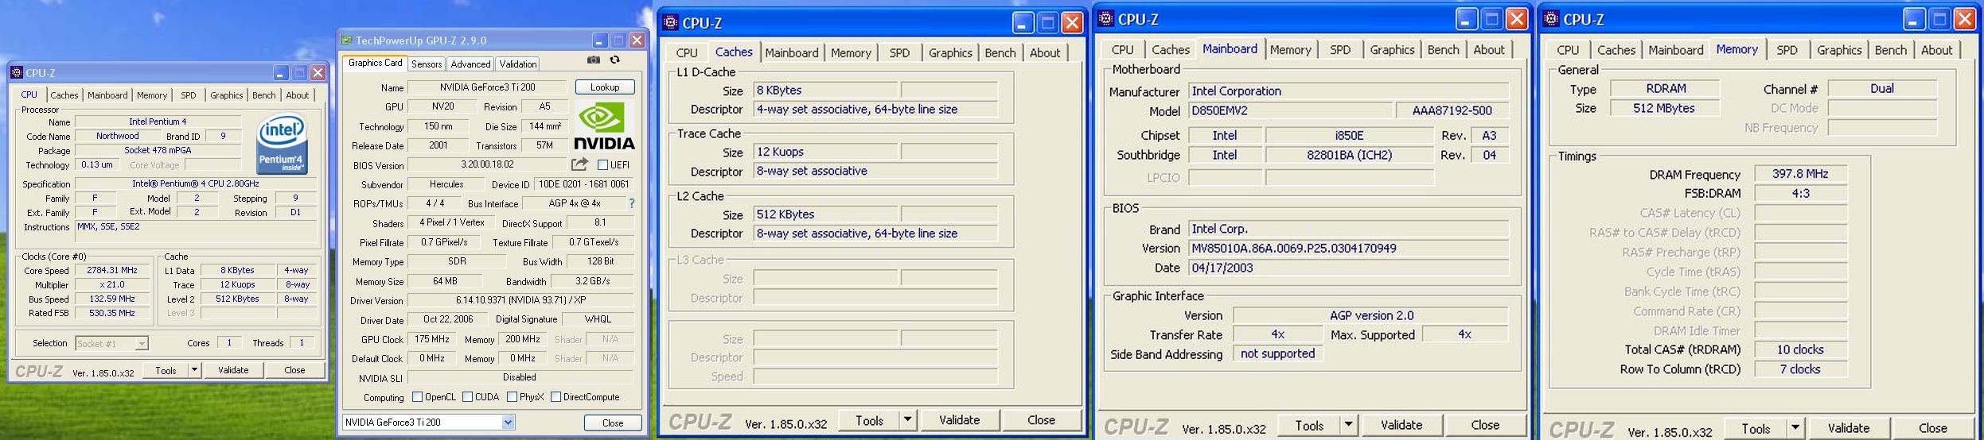Click the title bar icon of the CPU-Z Mainboard window
Screen dimensions: 1984x440
tap(1106, 19)
